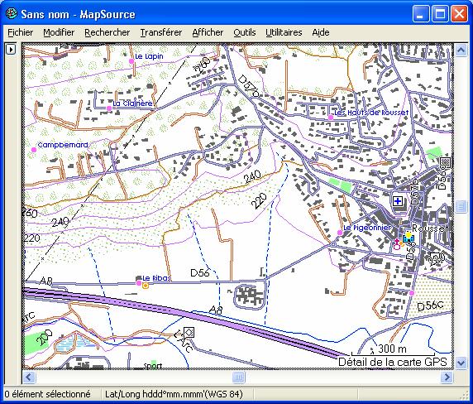This screenshot has width=473, height=404.
Task: Click the orange POI icon near Le Ribas
Action: point(146,286)
